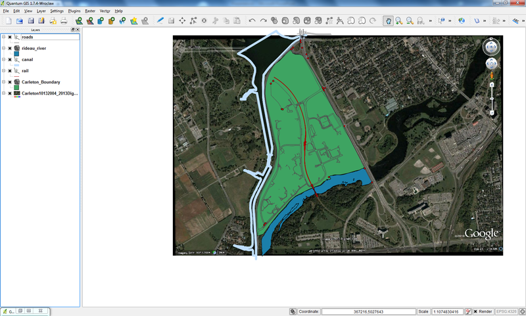Open the Raster menu

point(90,11)
